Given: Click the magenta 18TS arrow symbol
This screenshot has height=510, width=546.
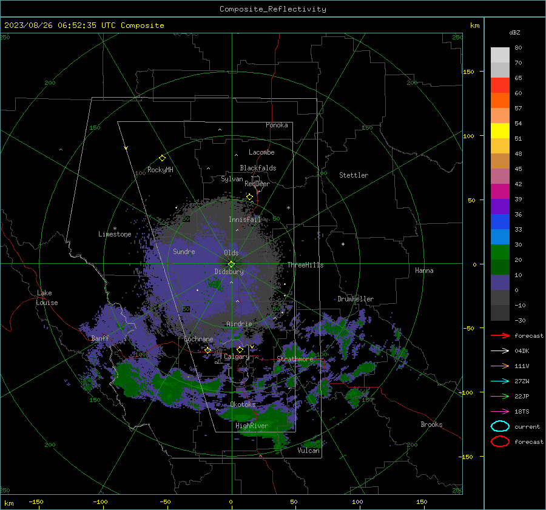Looking at the screenshot, I should pyautogui.click(x=500, y=412).
